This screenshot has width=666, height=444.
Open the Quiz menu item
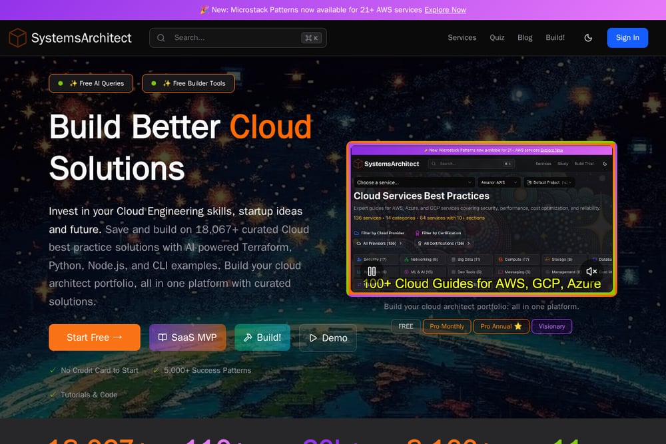[x=497, y=37]
